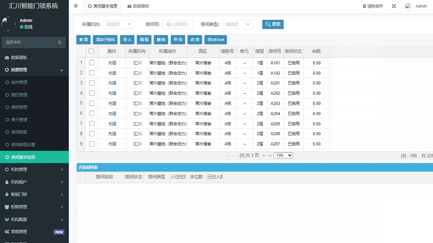Screen dimensions: 433x243
Task: Tick the checkbox for room A101 row
Action: point(92,63)
